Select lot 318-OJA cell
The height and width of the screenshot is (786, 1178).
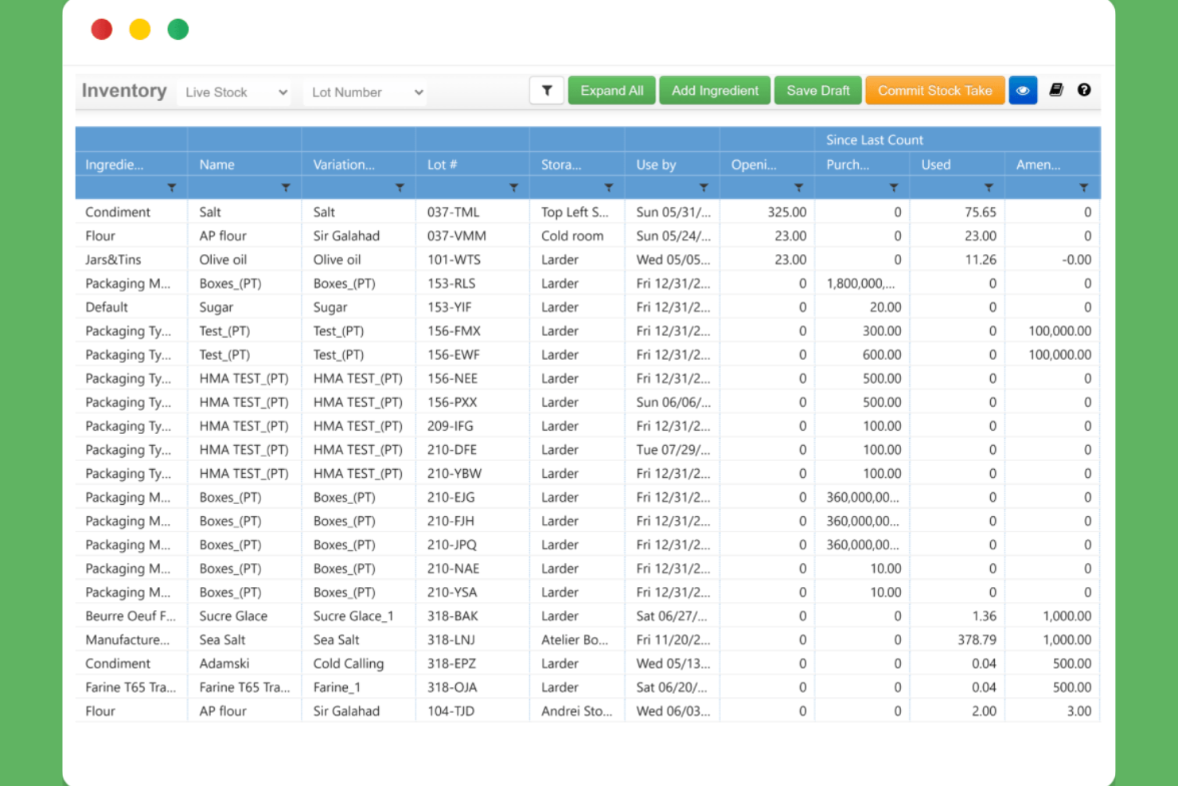[472, 687]
